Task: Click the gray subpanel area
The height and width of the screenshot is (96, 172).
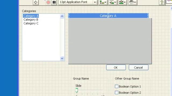Action: tap(110, 41)
